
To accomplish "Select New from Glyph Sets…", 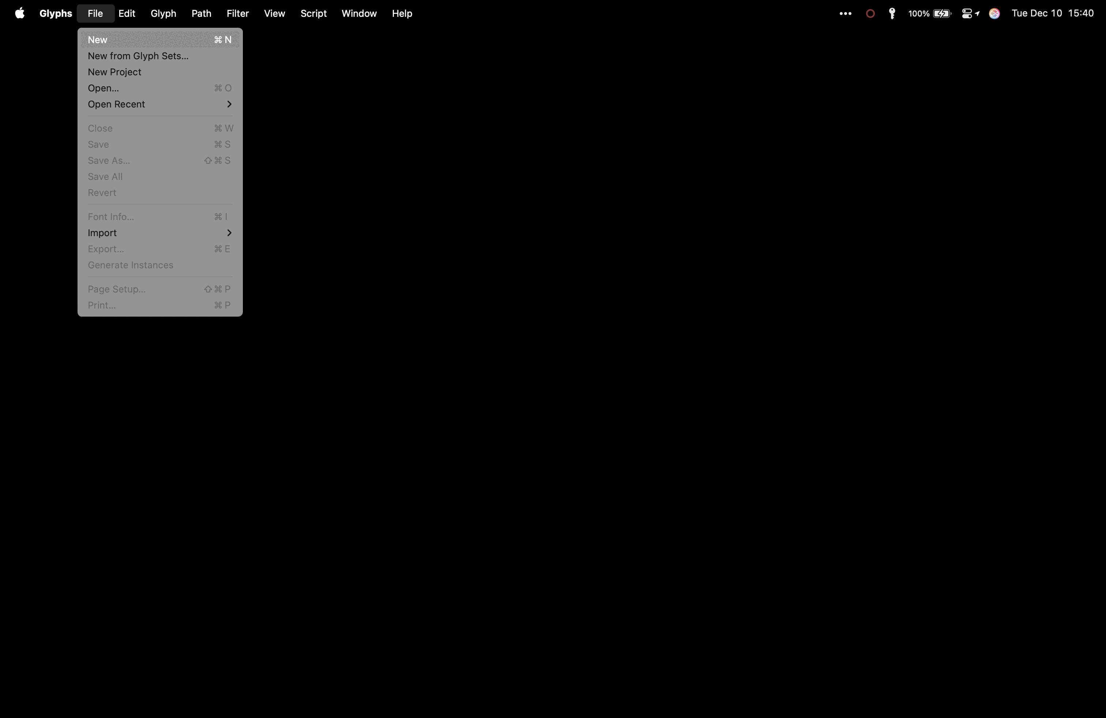I will 138,56.
